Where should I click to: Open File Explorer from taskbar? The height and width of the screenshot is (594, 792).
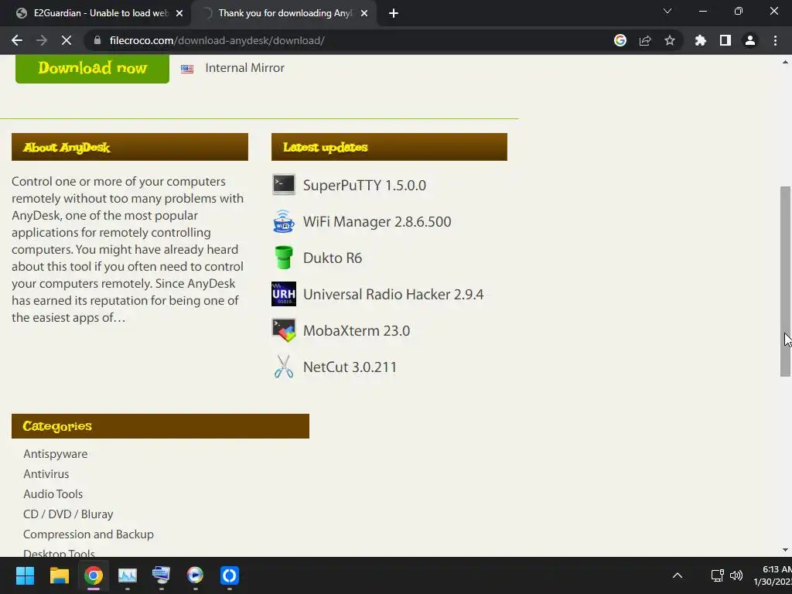click(x=59, y=575)
